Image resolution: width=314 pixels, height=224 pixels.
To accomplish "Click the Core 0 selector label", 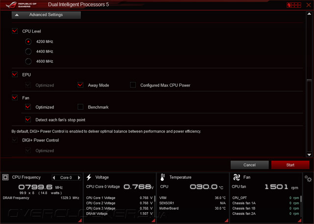I will pyautogui.click(x=66, y=178).
